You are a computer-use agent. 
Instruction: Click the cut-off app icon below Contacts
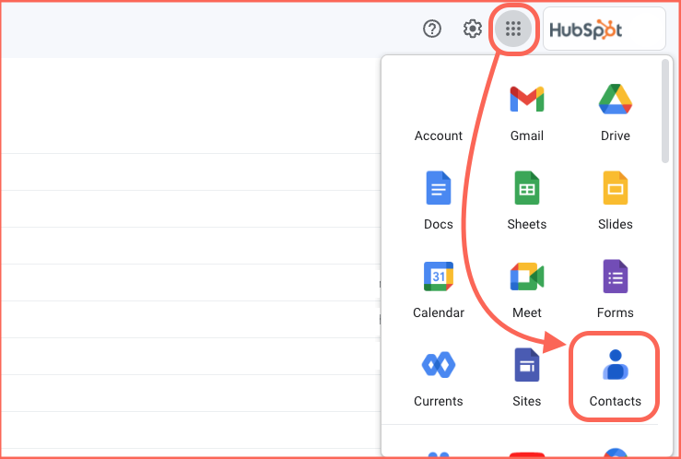pos(615,453)
